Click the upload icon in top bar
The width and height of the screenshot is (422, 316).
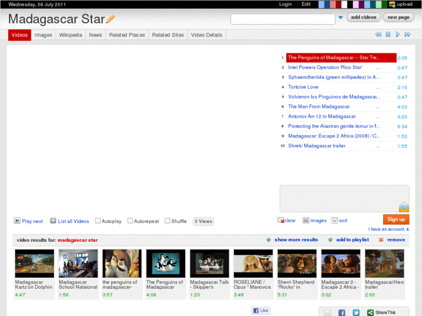392,4
